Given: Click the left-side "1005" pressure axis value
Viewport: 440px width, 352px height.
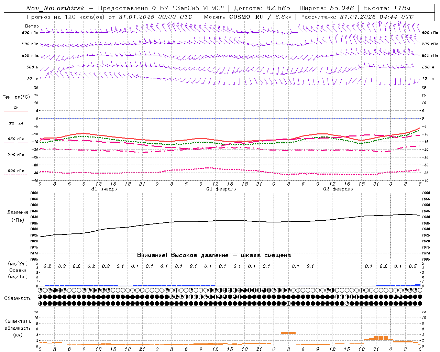Looking at the screenshot, I should click(34, 259).
